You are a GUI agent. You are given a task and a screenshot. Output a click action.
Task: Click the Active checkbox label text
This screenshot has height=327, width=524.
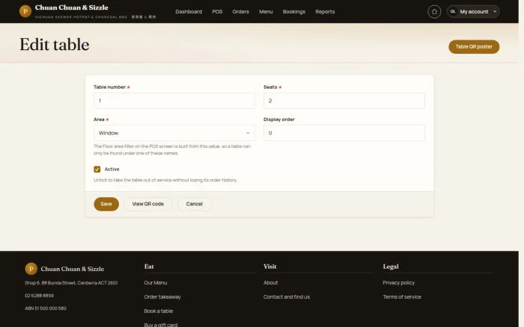(112, 169)
